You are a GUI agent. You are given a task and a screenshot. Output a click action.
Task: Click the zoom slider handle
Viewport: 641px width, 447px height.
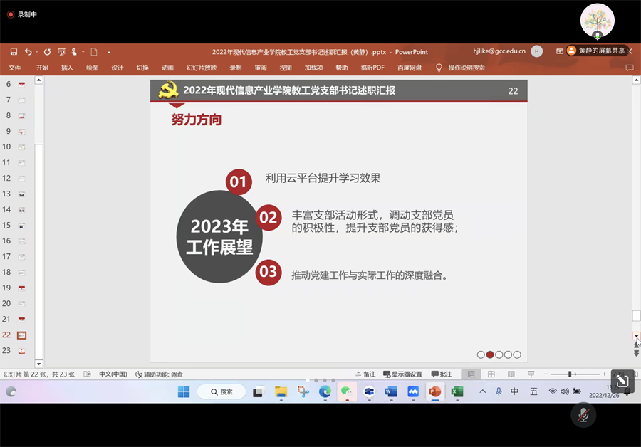[x=571, y=374]
